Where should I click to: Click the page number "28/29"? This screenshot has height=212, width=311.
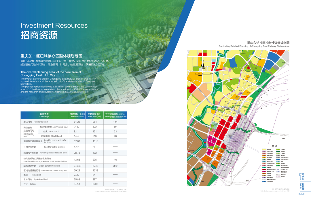[x=301, y=194]
